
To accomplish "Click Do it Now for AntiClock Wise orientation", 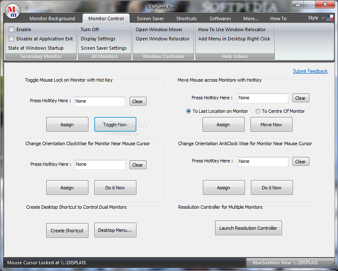I will pyautogui.click(x=271, y=188).
